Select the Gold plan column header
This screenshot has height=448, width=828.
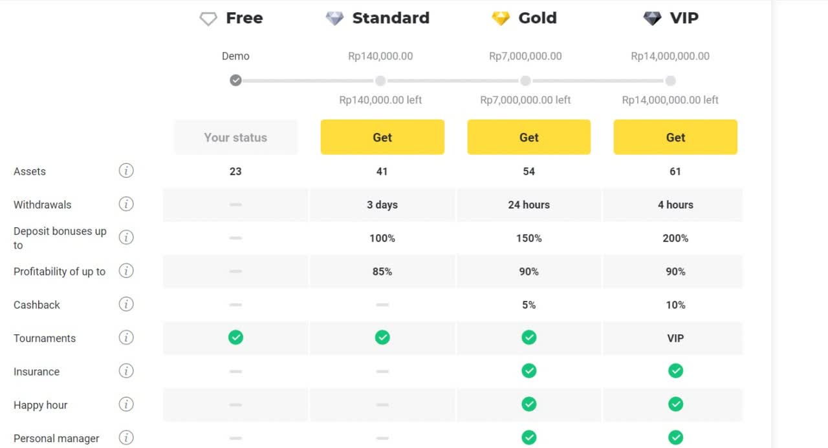coord(524,18)
